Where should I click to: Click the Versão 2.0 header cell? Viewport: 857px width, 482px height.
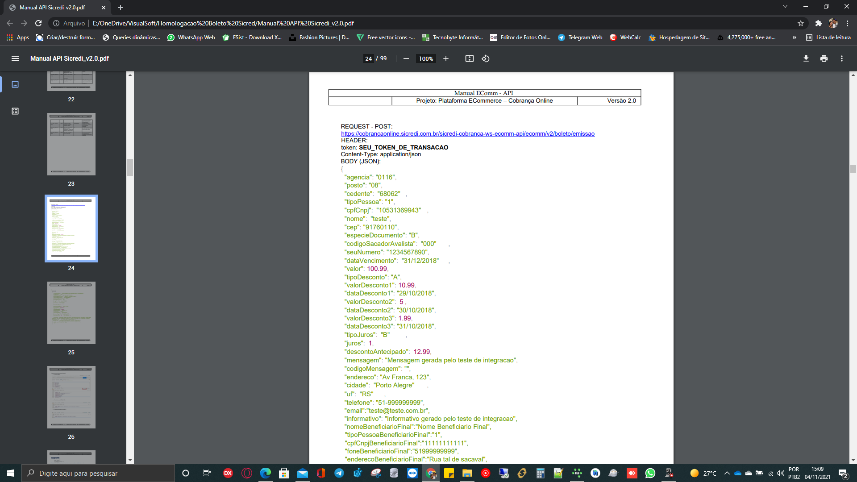click(609, 101)
